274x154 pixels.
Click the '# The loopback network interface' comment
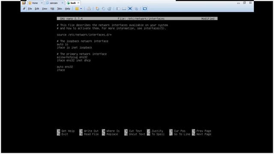[83, 41]
